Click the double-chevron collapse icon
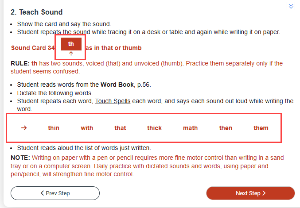The image size is (300, 208). (291, 6)
